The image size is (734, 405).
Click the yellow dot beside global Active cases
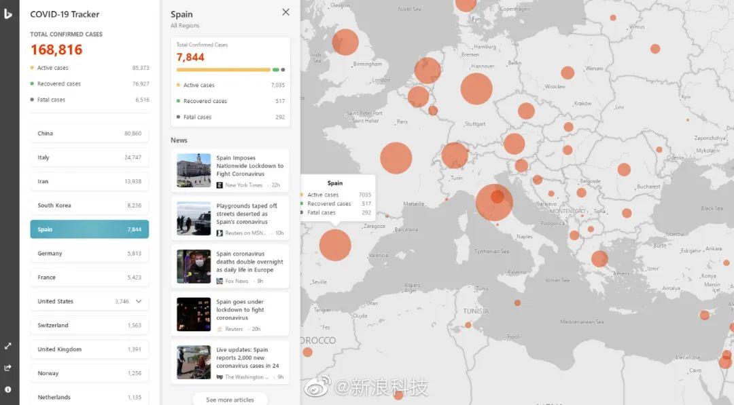32,68
